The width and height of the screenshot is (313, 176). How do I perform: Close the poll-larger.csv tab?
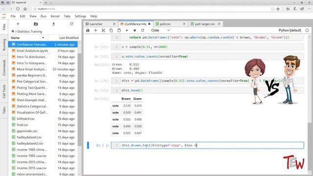(219, 24)
